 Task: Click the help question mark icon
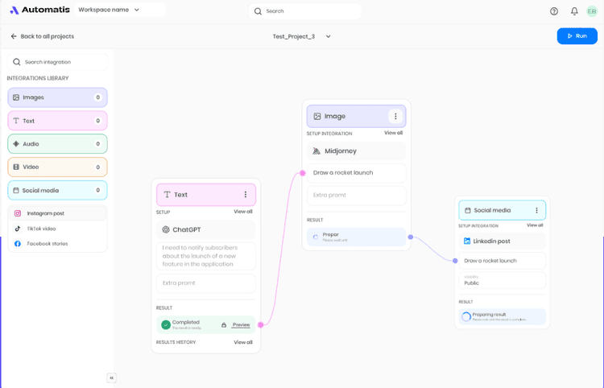point(554,11)
